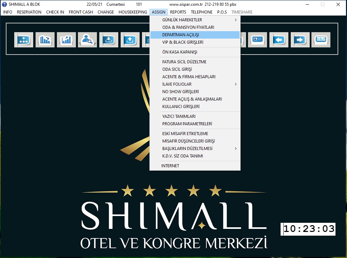The image size is (347, 258).
Task: Close the open ASSIGN menu
Action: pos(159,12)
